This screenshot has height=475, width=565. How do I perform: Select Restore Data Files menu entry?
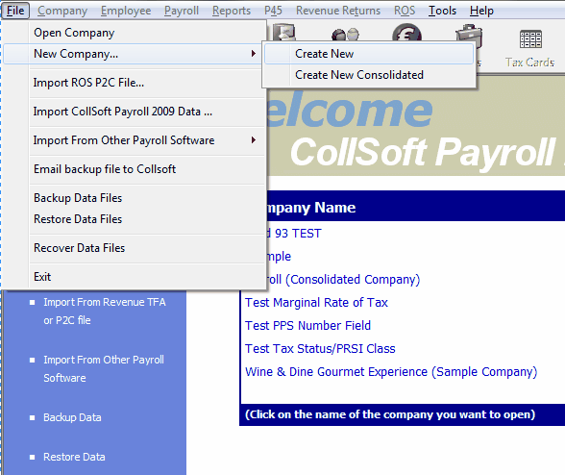[x=135, y=219]
